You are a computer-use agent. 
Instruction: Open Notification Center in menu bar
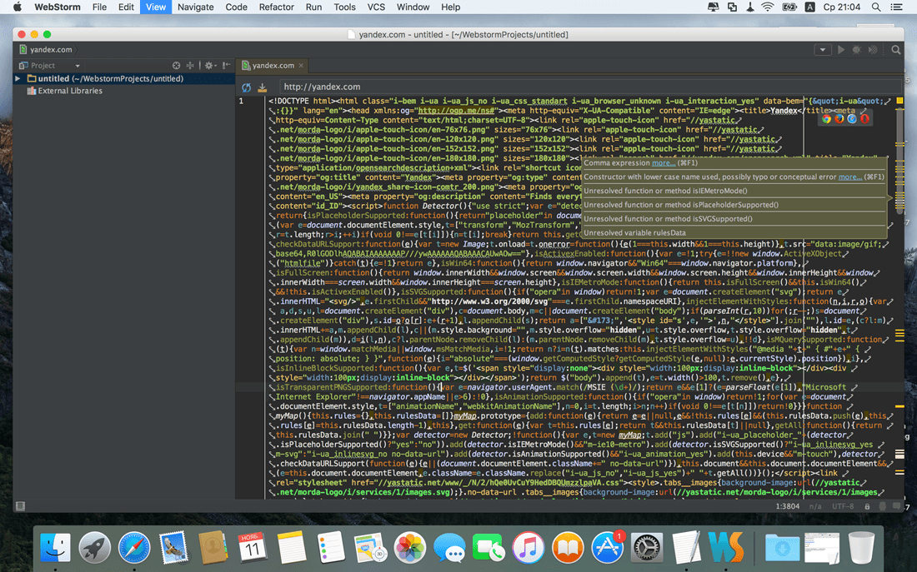tap(896, 7)
